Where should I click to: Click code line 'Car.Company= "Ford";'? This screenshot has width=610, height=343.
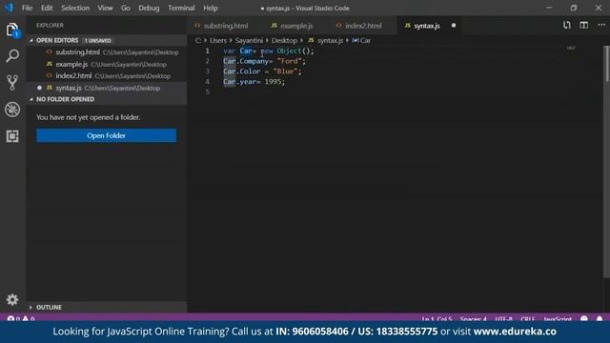265,61
